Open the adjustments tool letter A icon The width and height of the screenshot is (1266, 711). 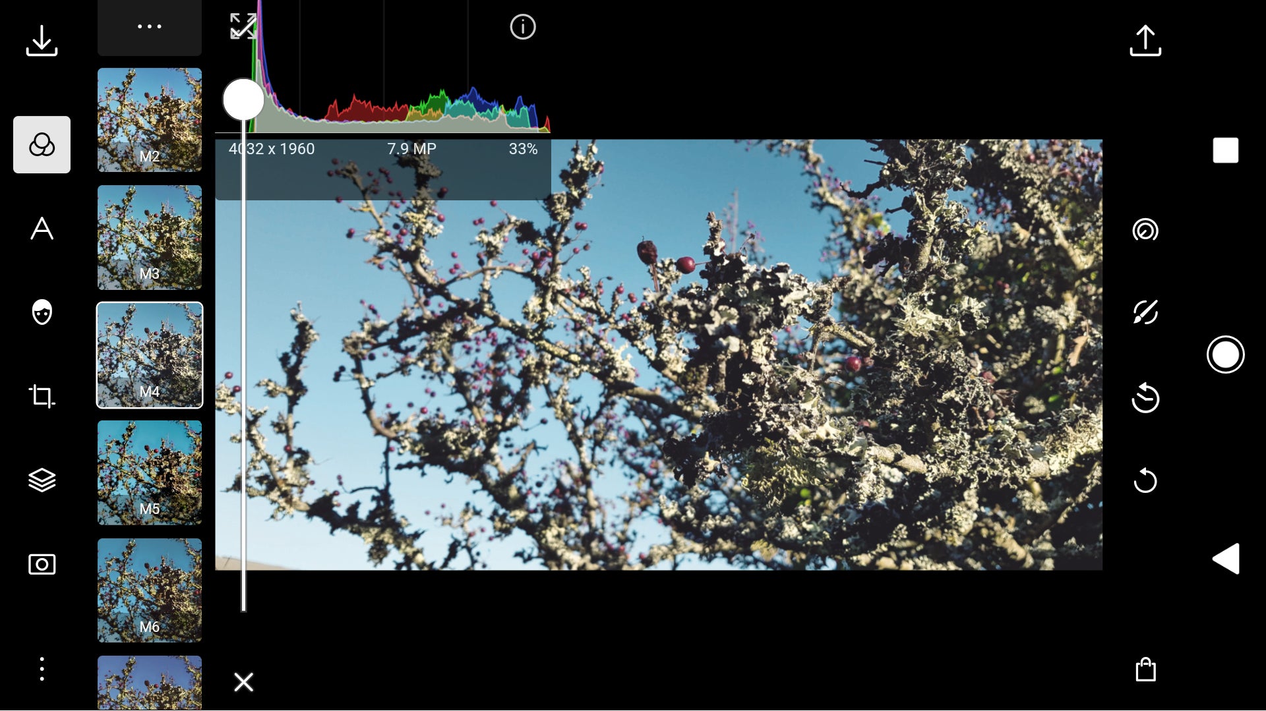pyautogui.click(x=42, y=229)
